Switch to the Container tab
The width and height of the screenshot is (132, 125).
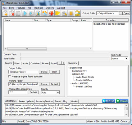pos(35,63)
